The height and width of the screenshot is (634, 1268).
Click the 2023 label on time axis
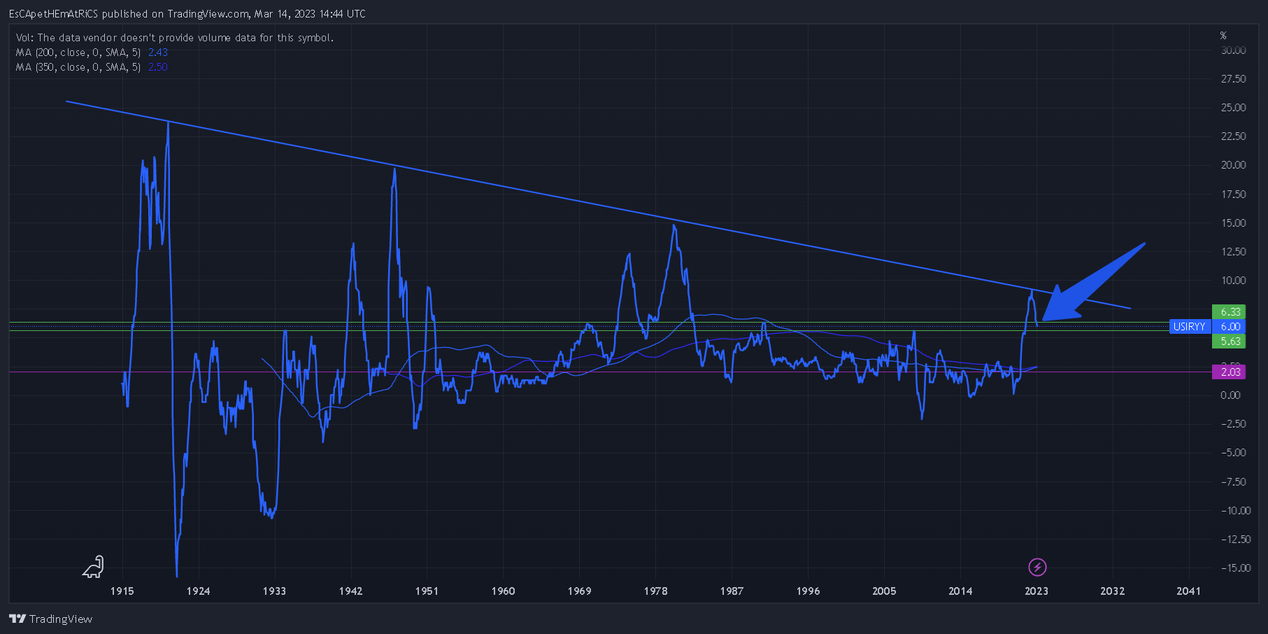click(x=1037, y=591)
